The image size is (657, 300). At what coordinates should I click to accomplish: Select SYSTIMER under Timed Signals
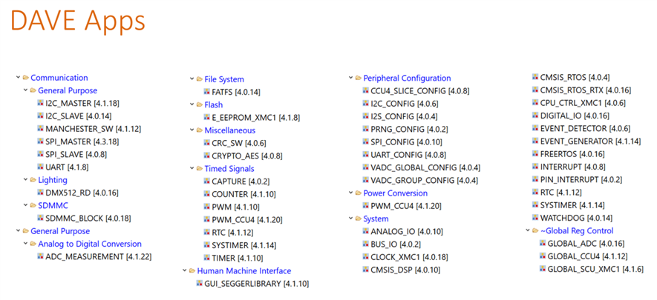243,245
